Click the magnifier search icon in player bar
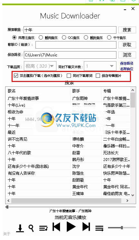This screenshot has height=240, width=139. (31, 228)
